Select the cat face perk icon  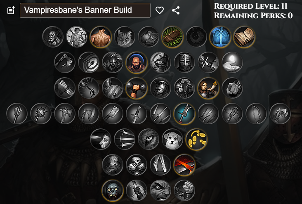[x=125, y=37]
